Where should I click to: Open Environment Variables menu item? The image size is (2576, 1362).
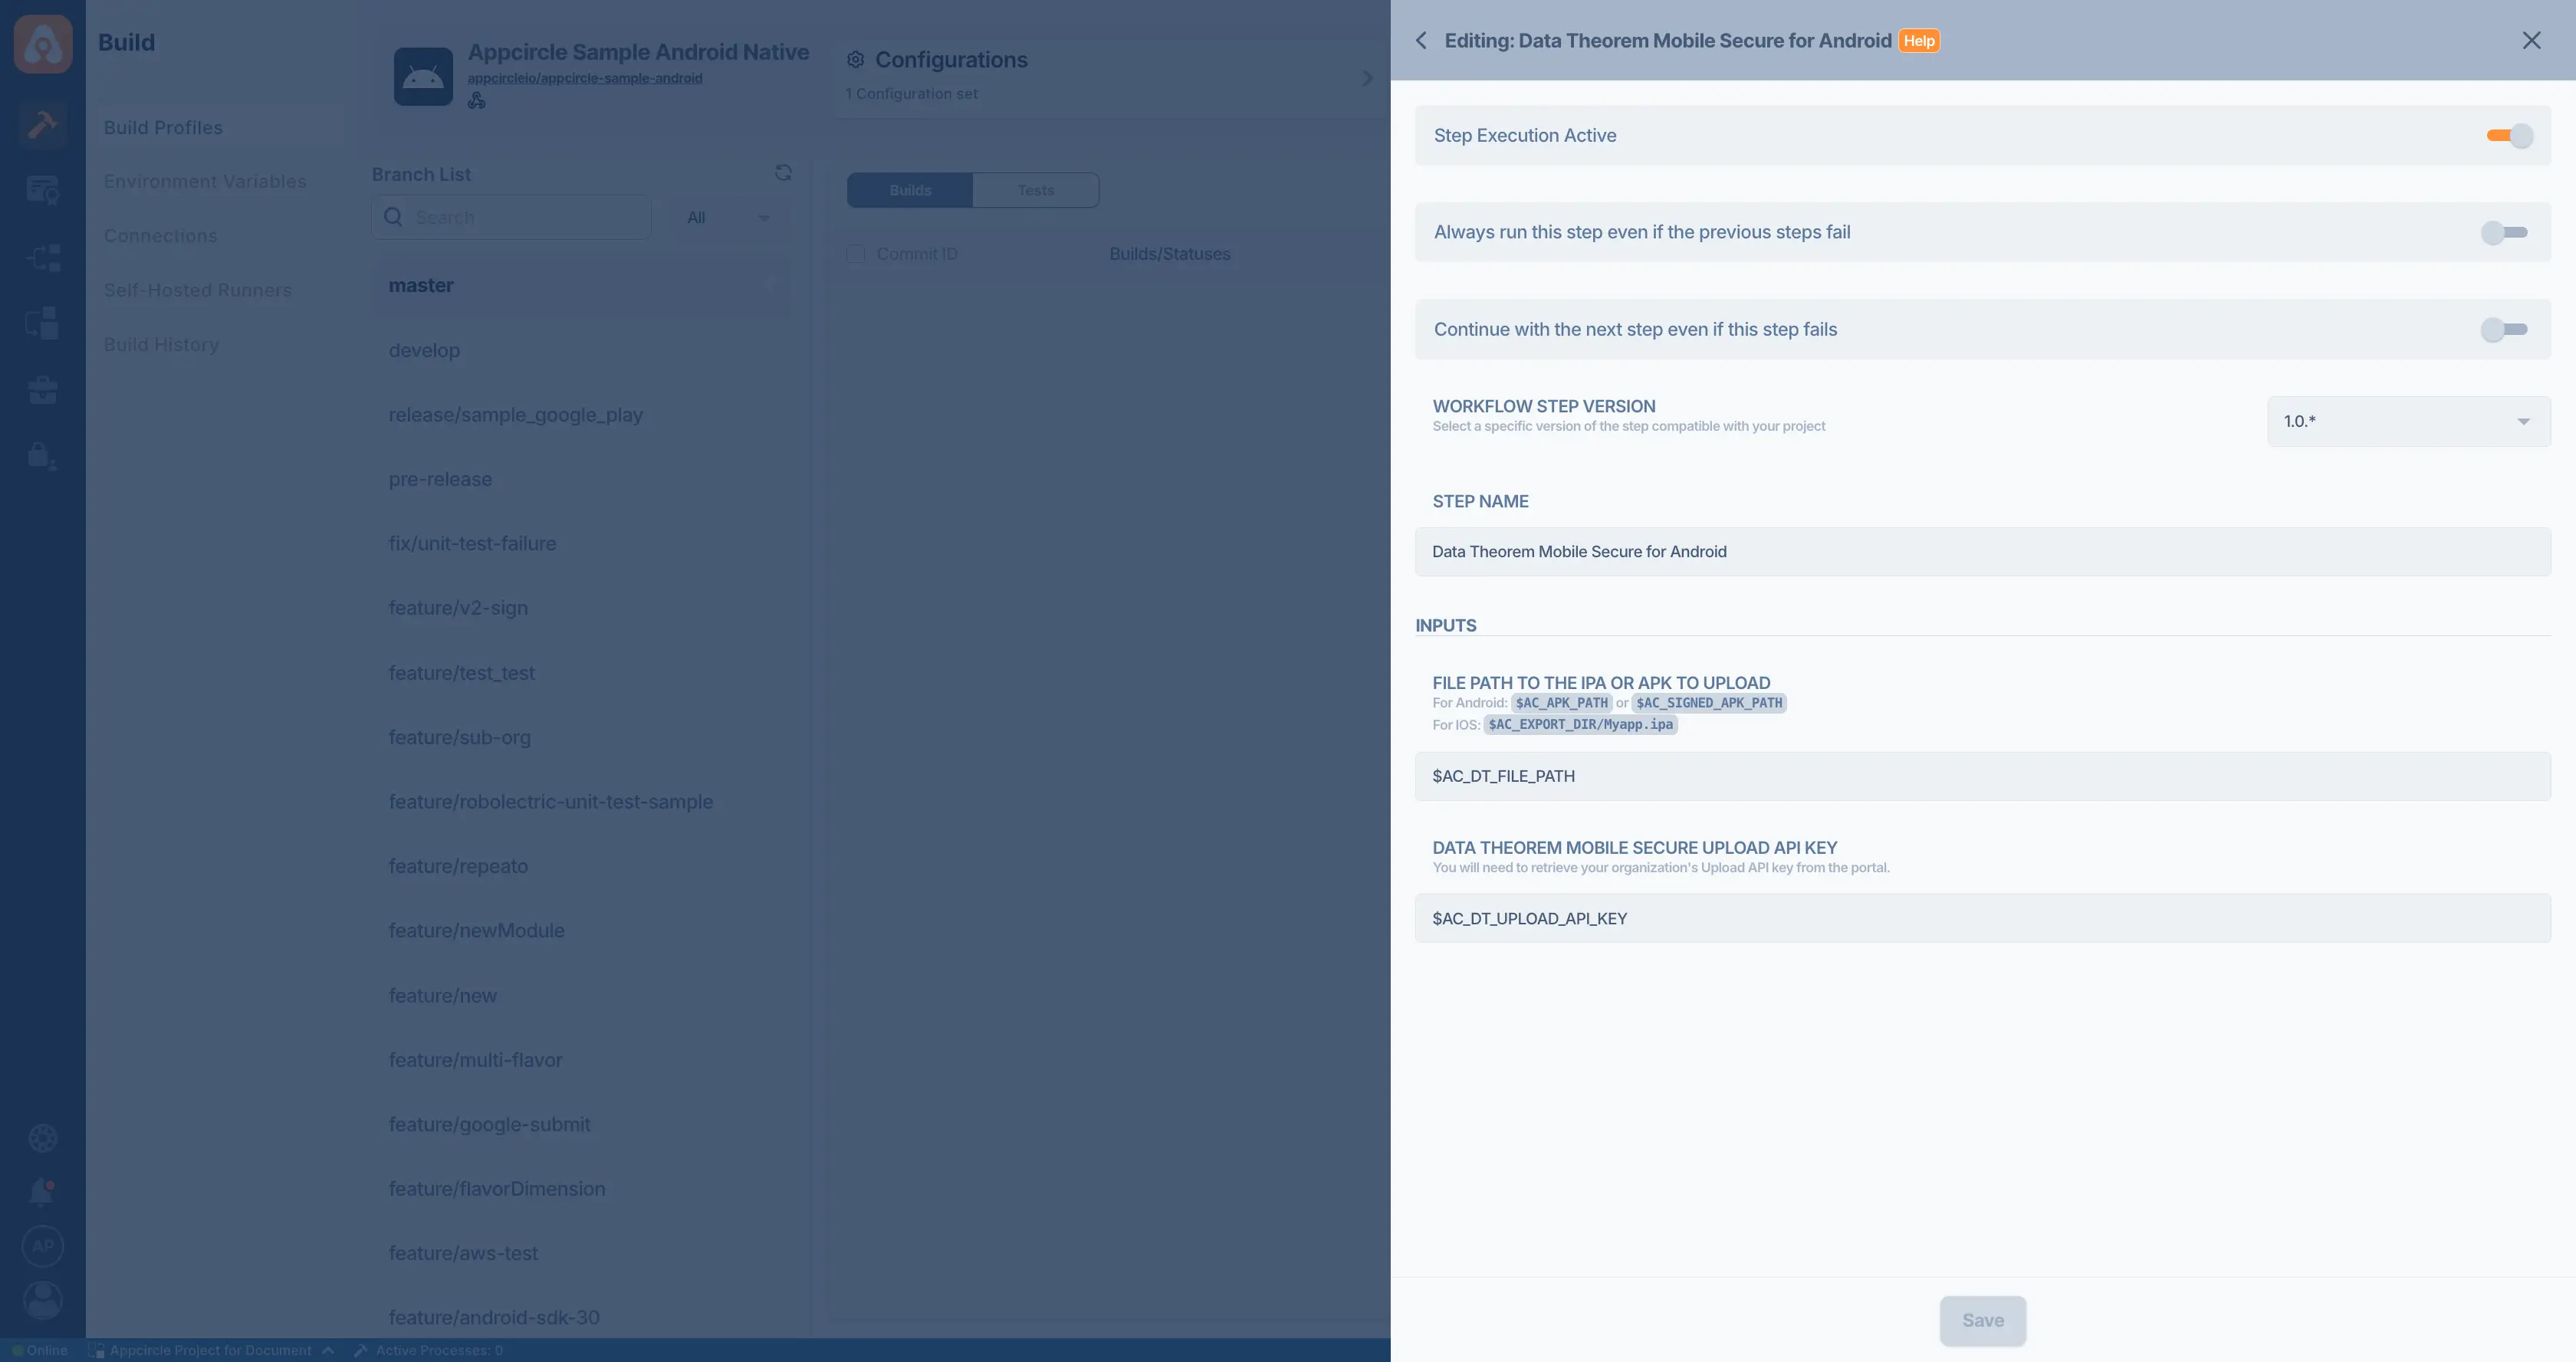(x=205, y=181)
